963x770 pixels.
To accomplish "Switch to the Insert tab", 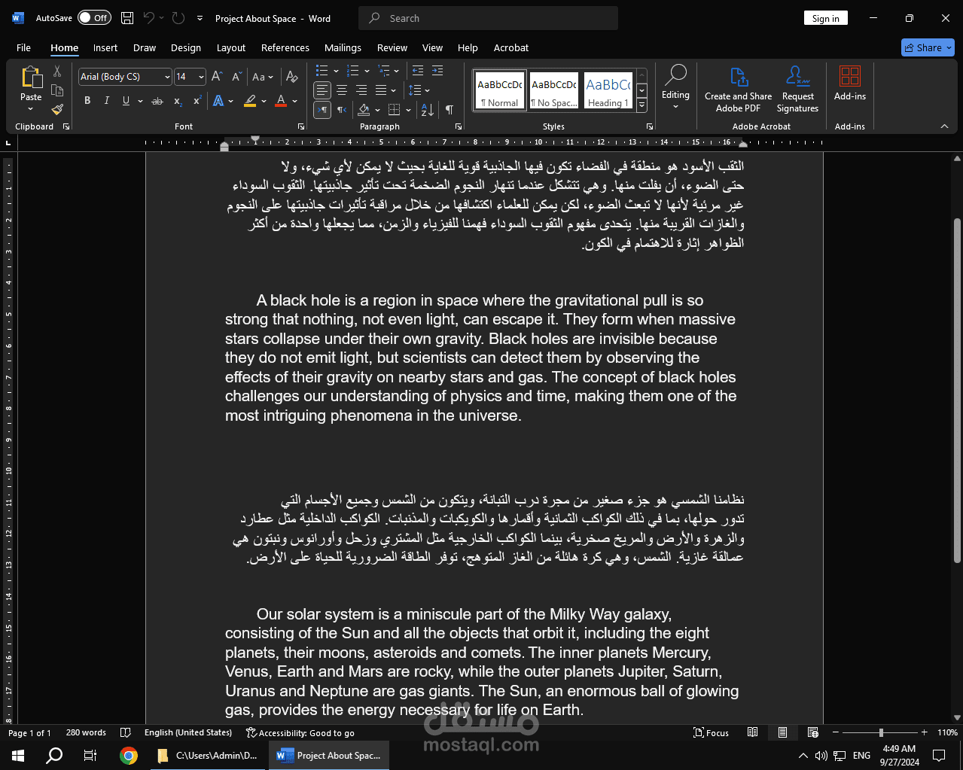I will (x=105, y=47).
